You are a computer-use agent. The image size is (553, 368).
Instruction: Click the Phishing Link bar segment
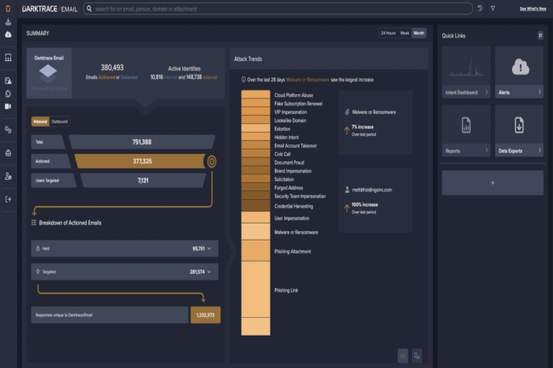click(x=255, y=291)
